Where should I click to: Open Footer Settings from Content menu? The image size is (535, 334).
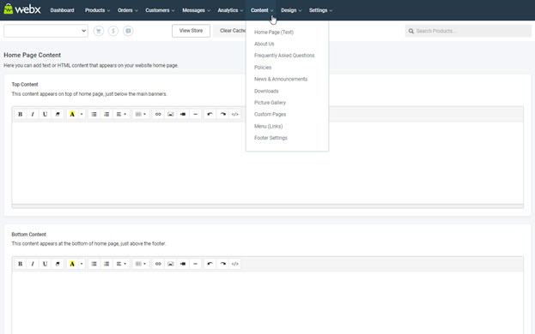coord(271,138)
